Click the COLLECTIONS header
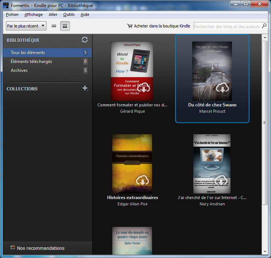The height and width of the screenshot is (258, 271). coord(22,89)
